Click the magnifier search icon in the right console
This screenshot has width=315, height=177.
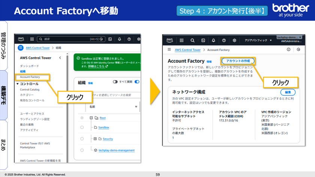(x=192, y=40)
